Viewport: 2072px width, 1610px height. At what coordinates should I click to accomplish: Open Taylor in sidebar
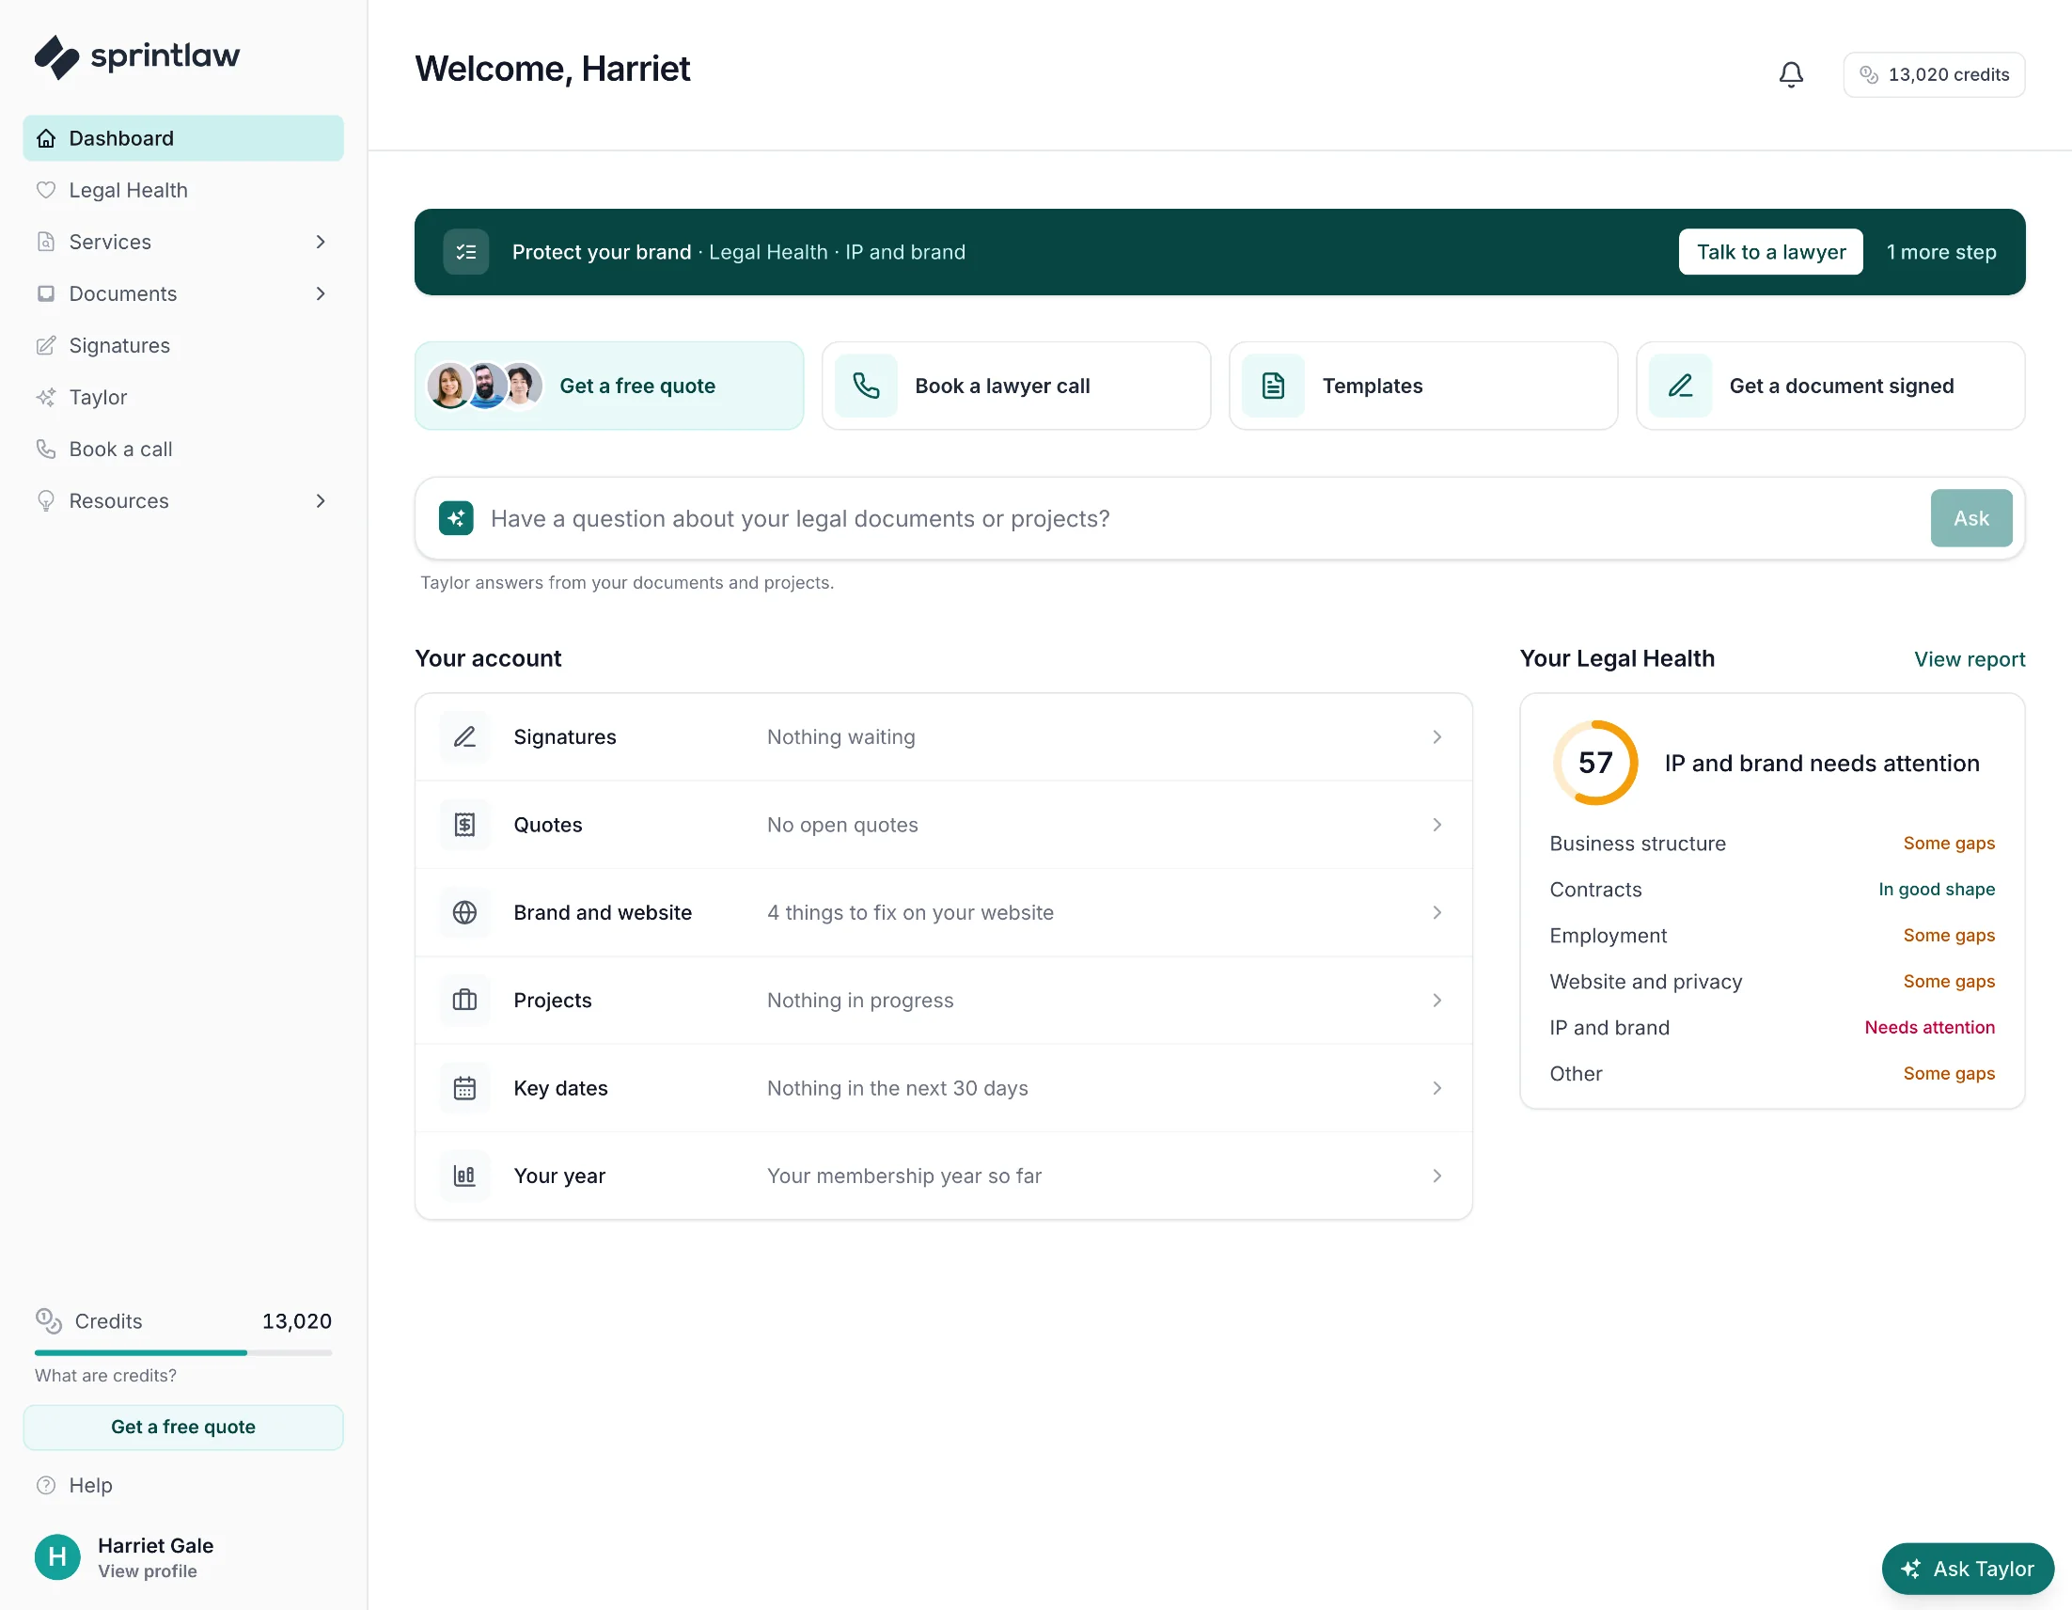pos(183,398)
